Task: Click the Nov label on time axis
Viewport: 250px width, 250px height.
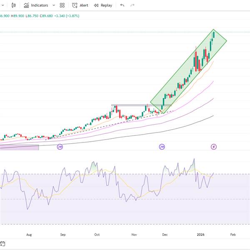Action: 134,235
